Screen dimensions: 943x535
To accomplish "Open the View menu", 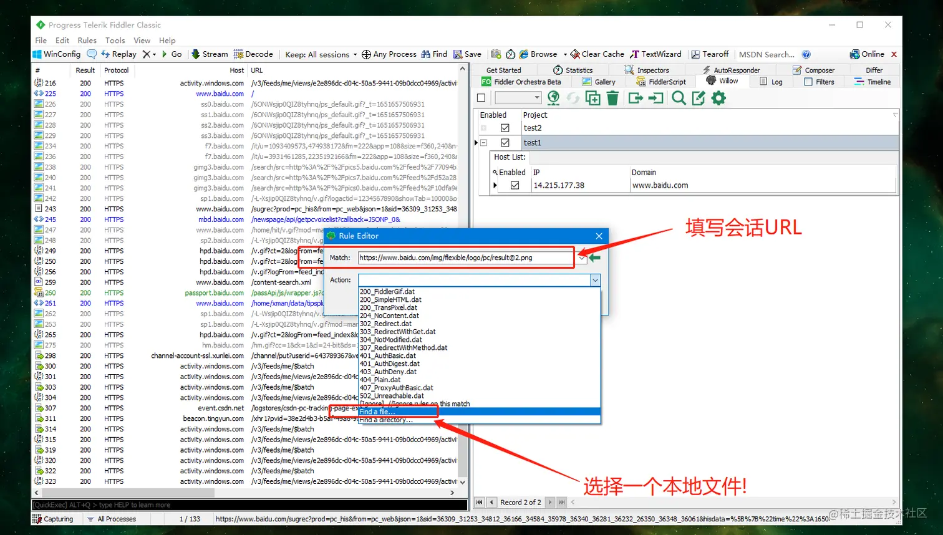I will pyautogui.click(x=142, y=40).
